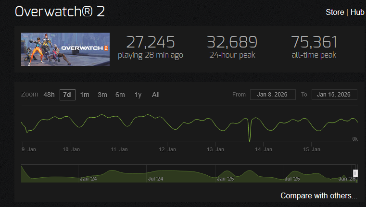Click the 27,245 playing count

[151, 42]
